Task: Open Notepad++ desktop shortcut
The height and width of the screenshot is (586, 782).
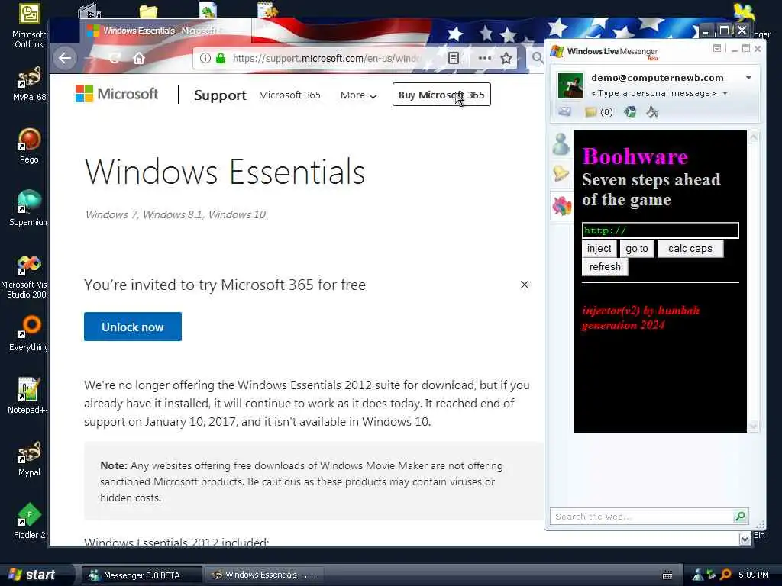Action: (x=28, y=396)
